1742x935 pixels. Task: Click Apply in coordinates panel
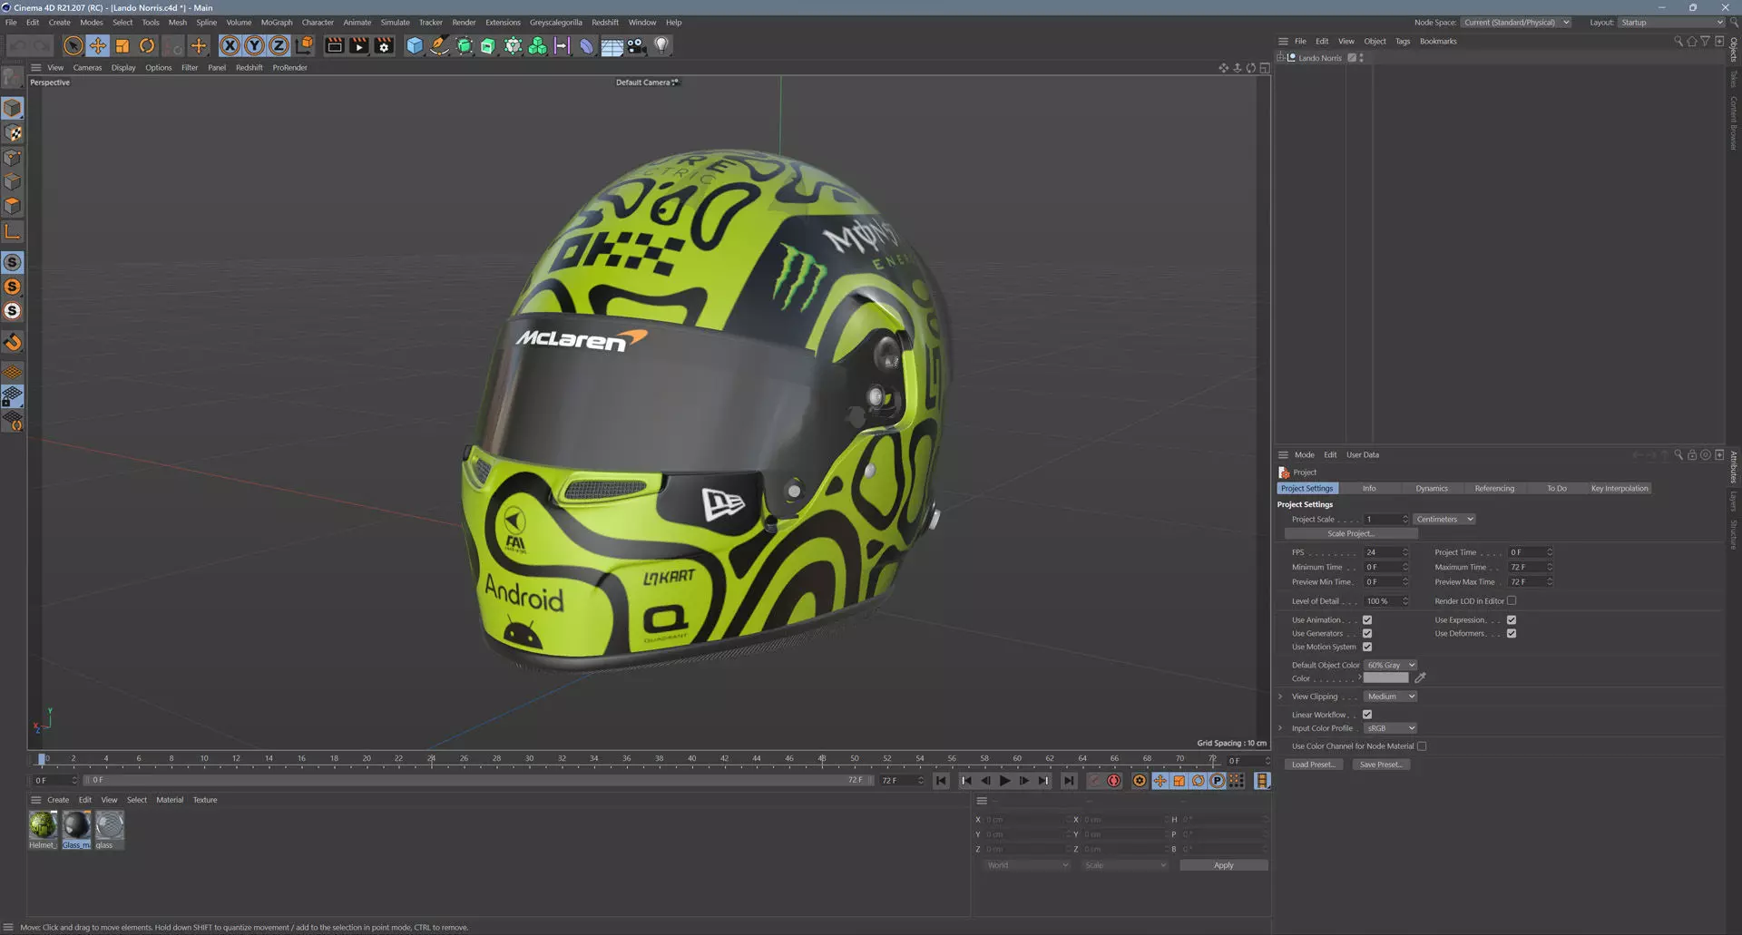coord(1224,865)
